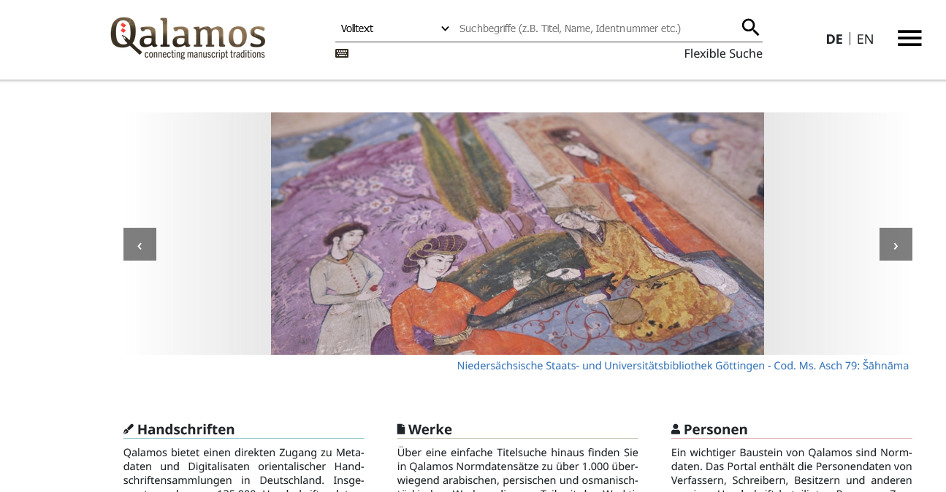The height and width of the screenshot is (492, 946).
Task: Click the Werke section heading
Action: (x=430, y=429)
